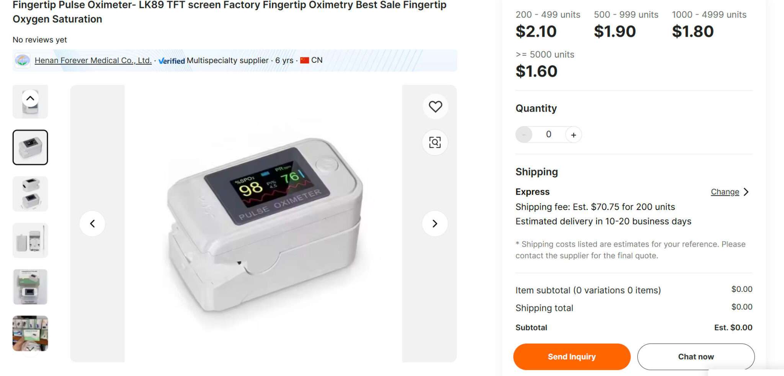View thumbnail showing two oximeters
This screenshot has width=784, height=376.
pyautogui.click(x=30, y=194)
